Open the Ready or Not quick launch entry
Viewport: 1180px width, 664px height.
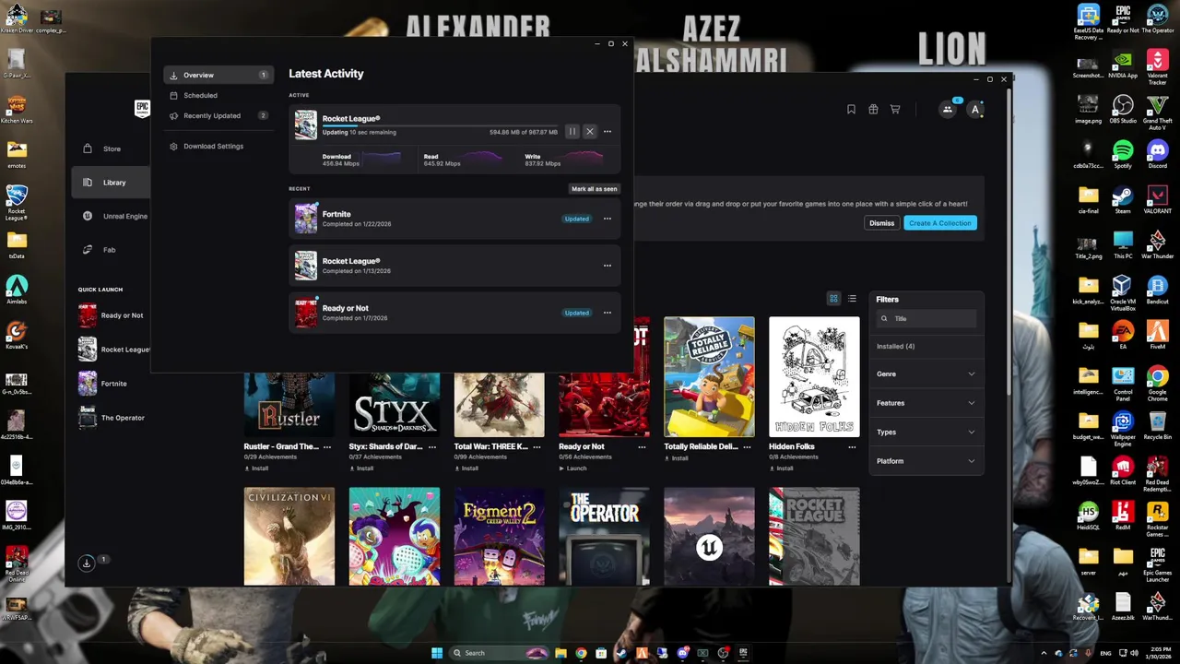(112, 315)
